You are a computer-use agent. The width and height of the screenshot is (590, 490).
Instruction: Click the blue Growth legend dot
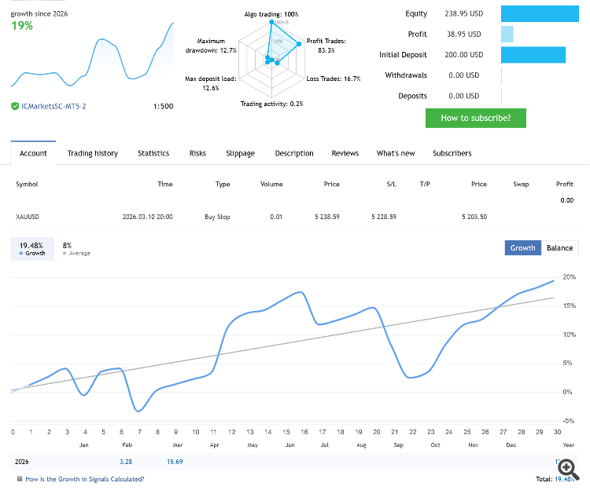[20, 254]
